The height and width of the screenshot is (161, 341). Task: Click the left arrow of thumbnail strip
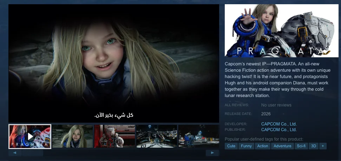15,153
